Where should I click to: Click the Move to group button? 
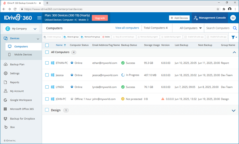[71, 37]
